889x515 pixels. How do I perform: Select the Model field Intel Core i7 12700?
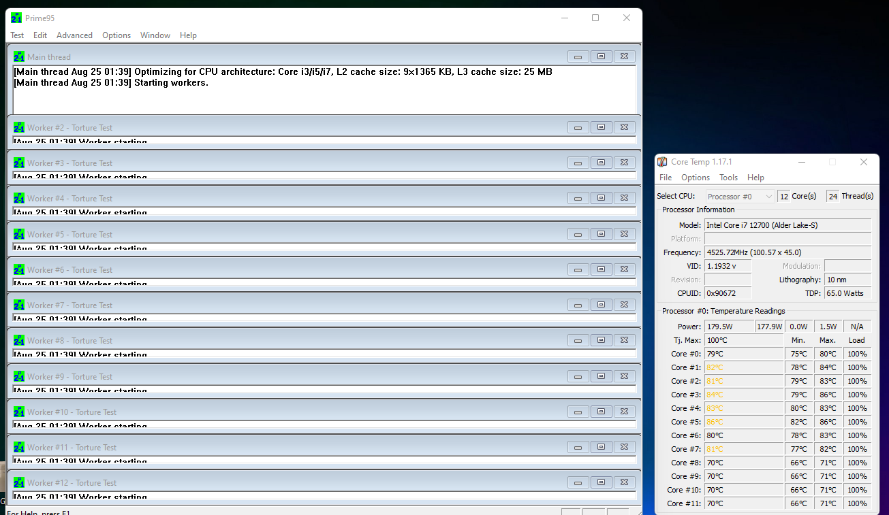(x=787, y=225)
